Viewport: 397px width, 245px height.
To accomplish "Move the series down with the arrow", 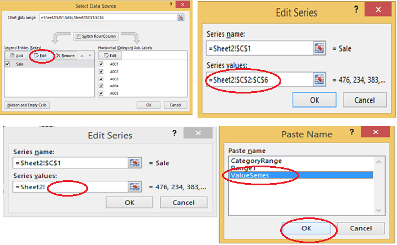I will [89, 56].
